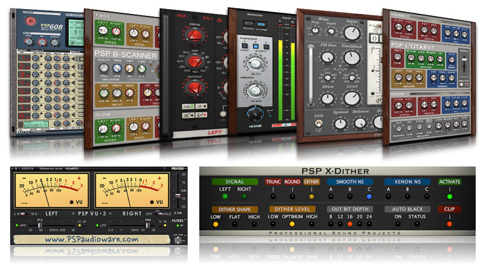This screenshot has height=273, width=485.
Task: Toggle the LPF green LED on PSP VU-3
Action: point(97,225)
